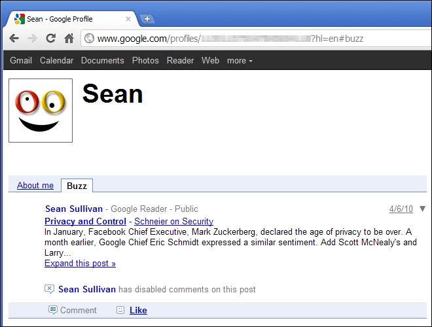Screen dimensions: 432x327
Task: Open the post options triangle next to 4/6/10
Action: [x=422, y=209]
